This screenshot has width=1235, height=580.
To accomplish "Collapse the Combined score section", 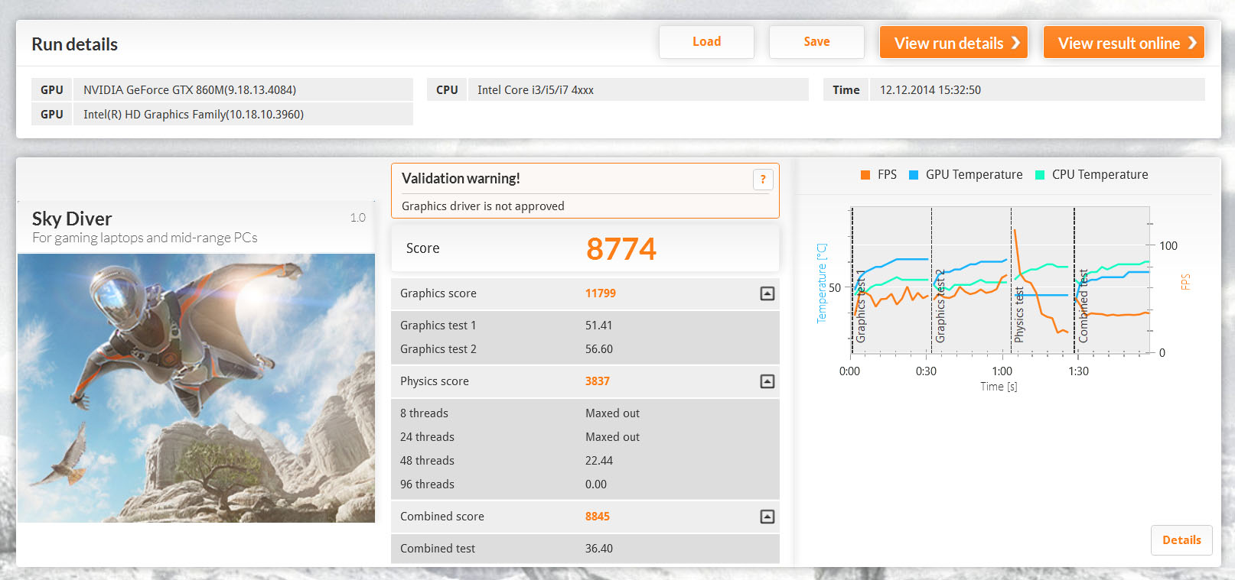I will pos(767,517).
